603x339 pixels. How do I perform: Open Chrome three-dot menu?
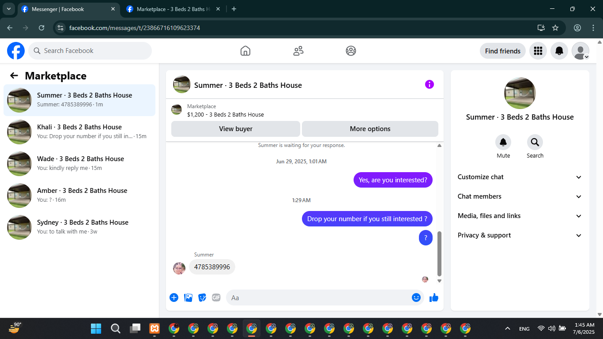pyautogui.click(x=593, y=28)
